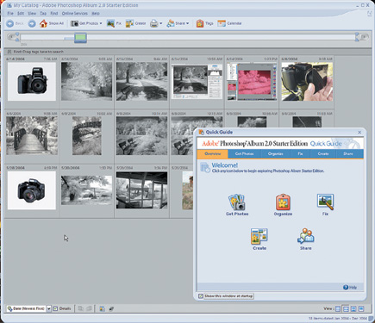Click the rotate left icon in bottom bar

coord(81,308)
